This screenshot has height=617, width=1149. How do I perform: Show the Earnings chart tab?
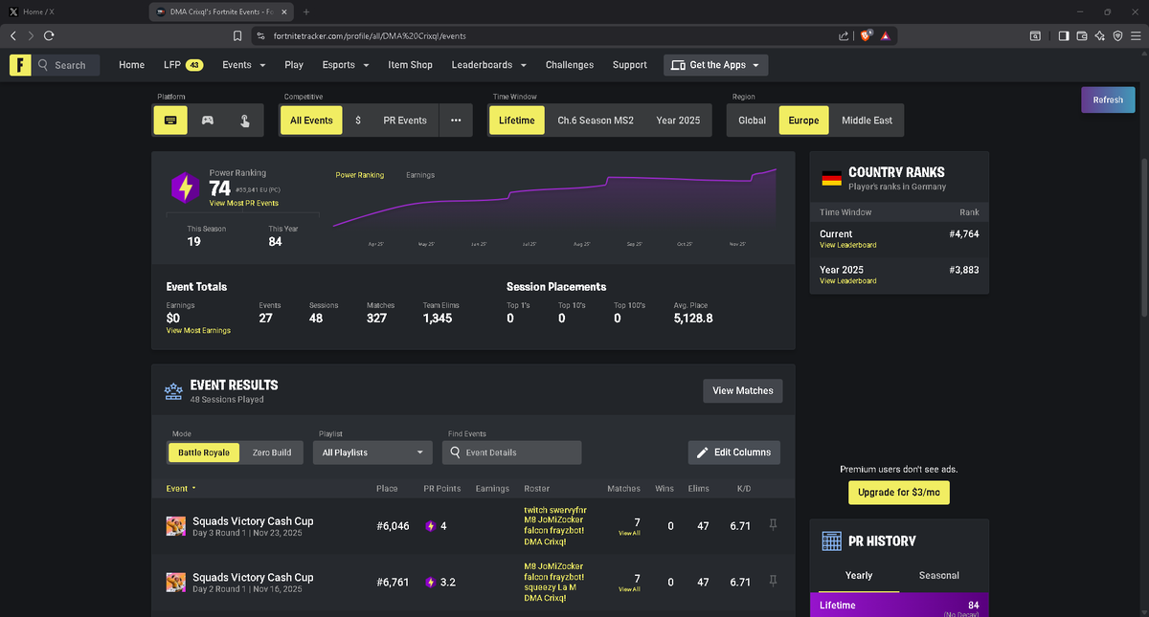pyautogui.click(x=420, y=175)
